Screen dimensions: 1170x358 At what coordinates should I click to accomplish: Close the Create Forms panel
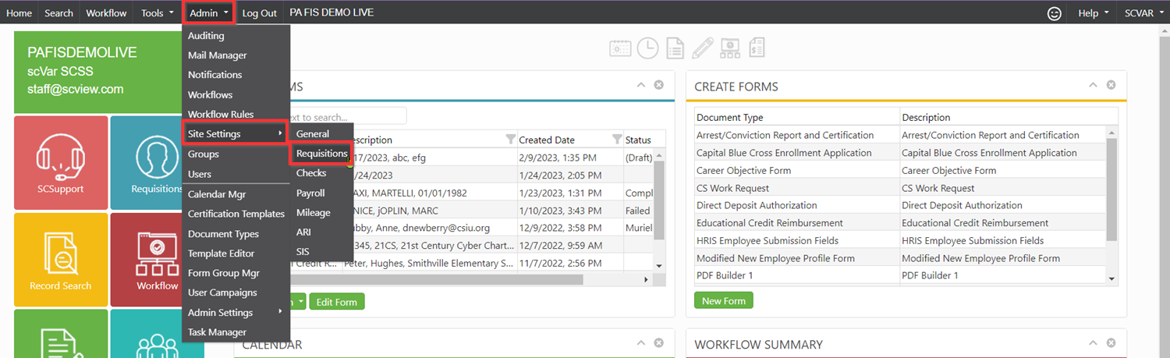(1111, 85)
